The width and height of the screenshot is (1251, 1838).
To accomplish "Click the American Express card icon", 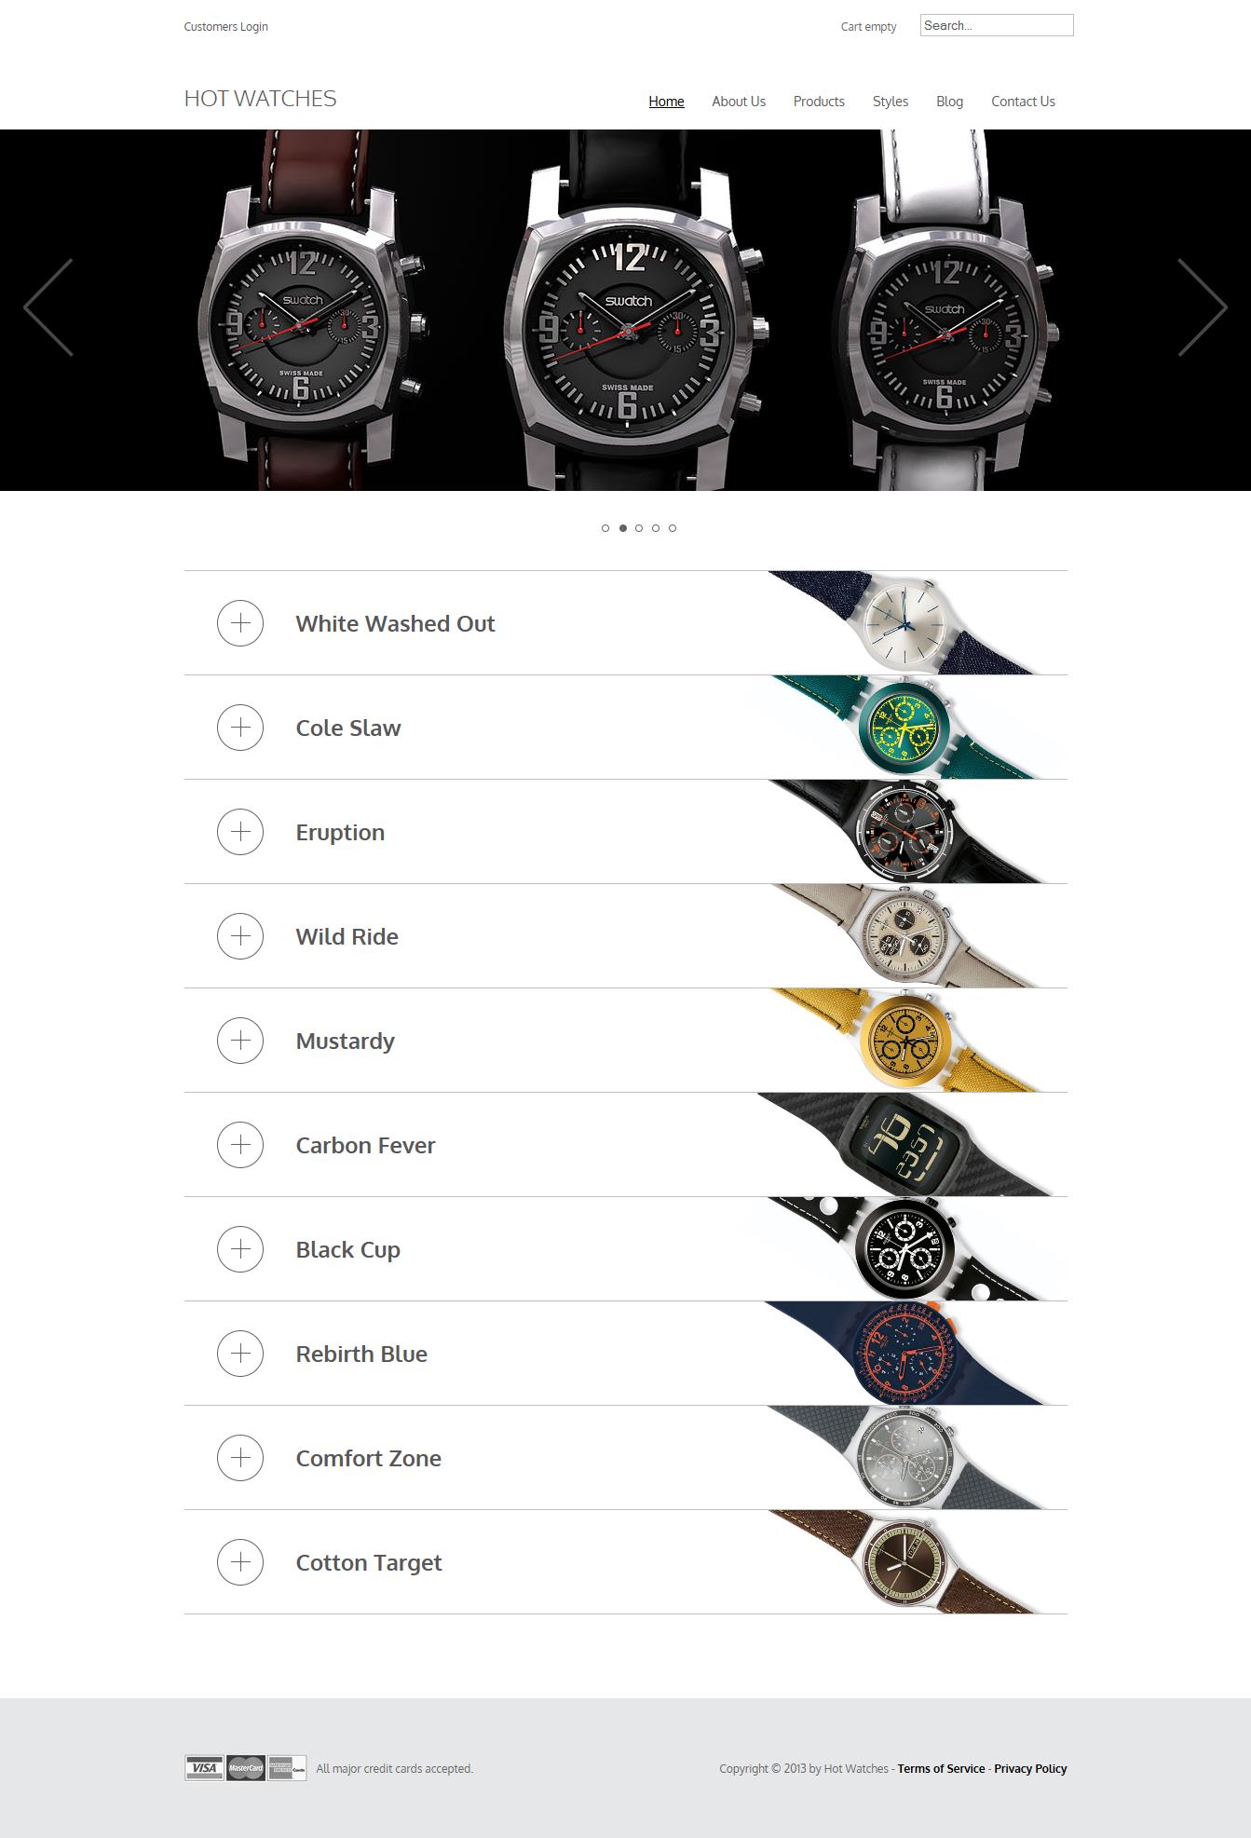I will click(x=287, y=1768).
